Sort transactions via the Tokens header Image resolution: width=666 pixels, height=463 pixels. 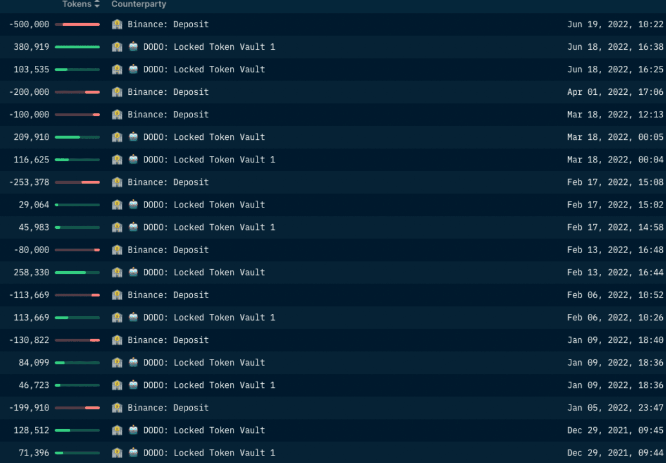[x=78, y=4]
